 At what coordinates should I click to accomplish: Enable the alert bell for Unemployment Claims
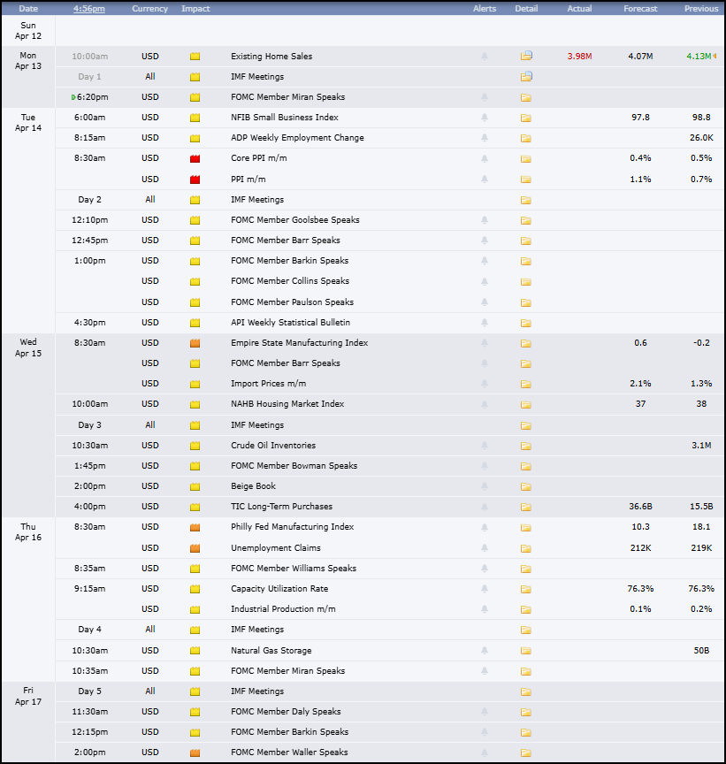point(484,547)
